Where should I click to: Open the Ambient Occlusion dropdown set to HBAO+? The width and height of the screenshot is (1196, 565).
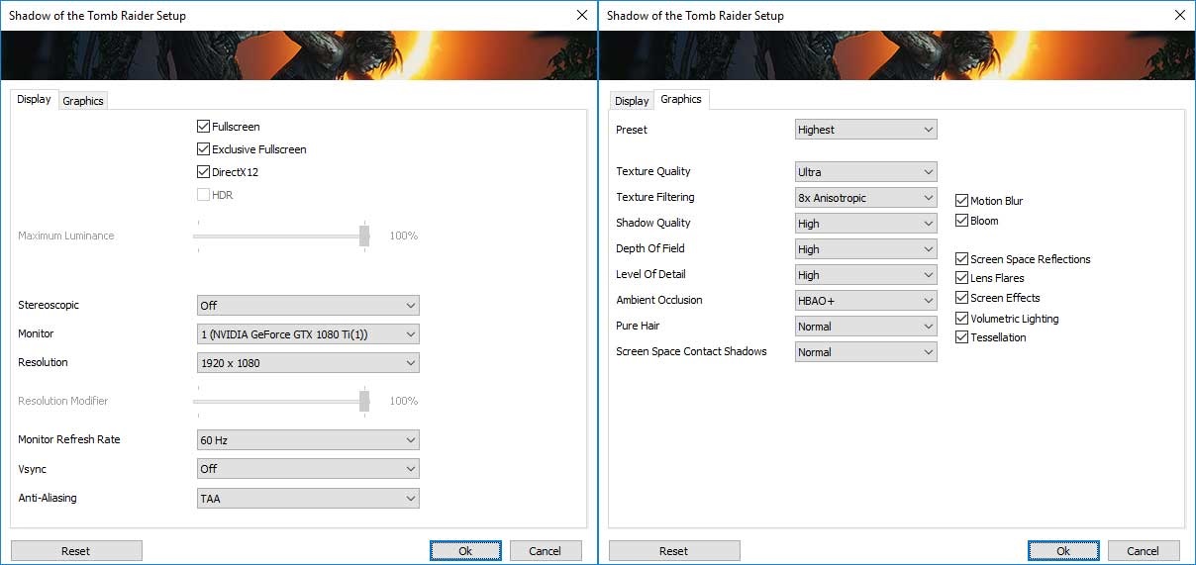(x=866, y=301)
